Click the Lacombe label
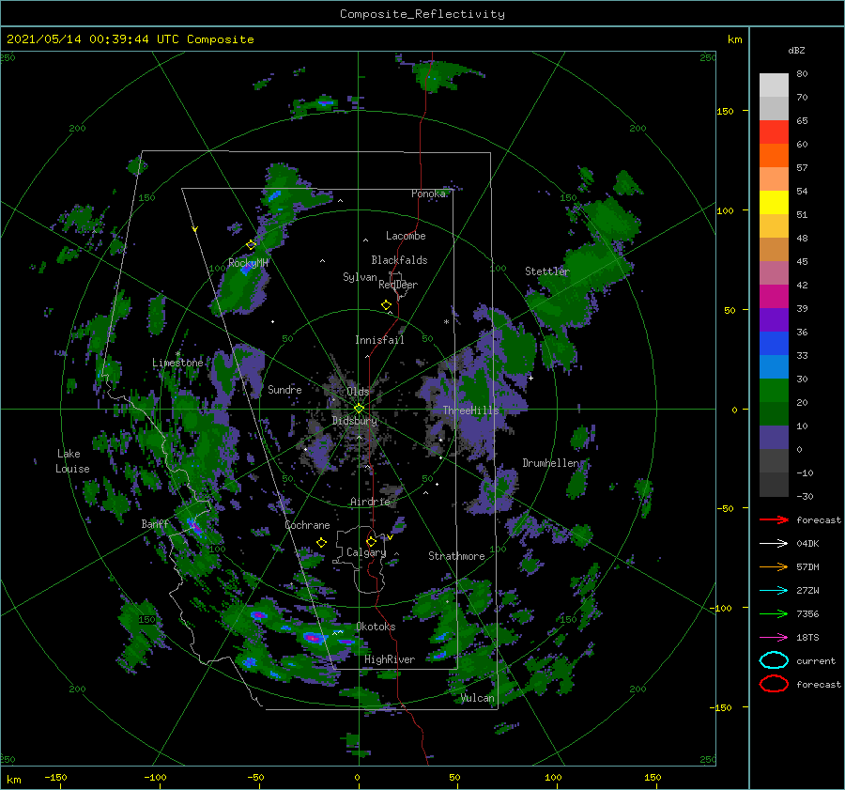The image size is (845, 790). [406, 236]
